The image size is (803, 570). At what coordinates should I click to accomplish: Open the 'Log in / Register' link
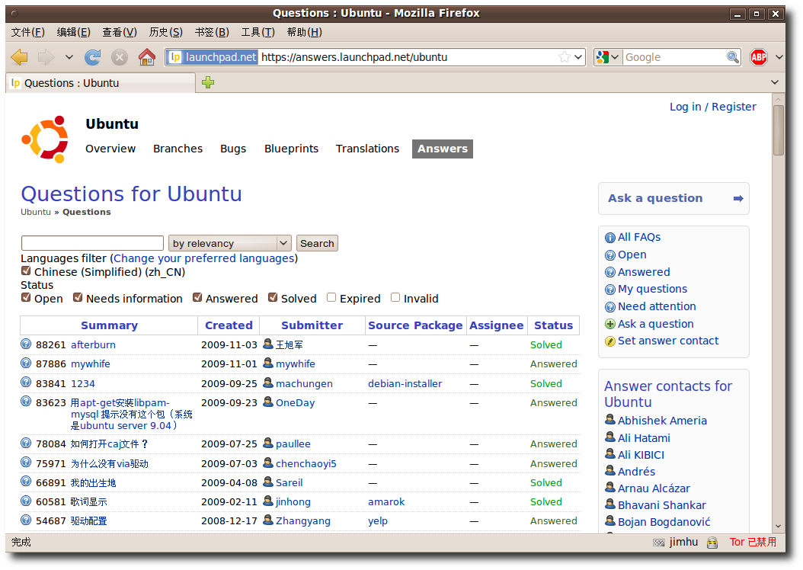tap(712, 107)
